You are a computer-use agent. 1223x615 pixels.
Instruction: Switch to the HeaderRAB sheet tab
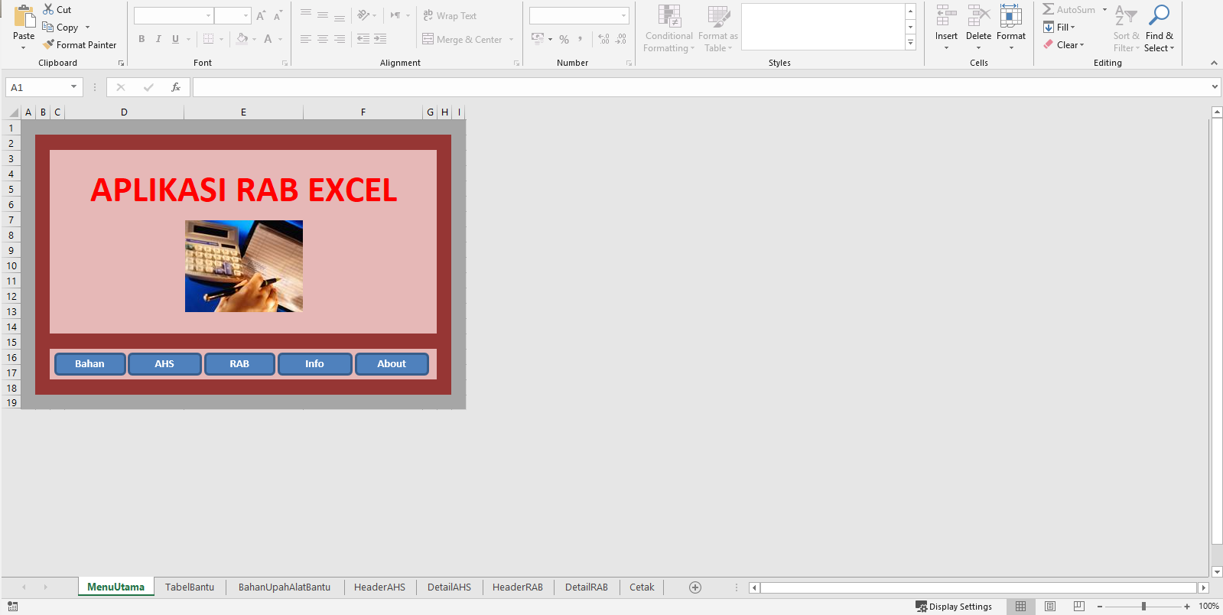[x=518, y=587]
